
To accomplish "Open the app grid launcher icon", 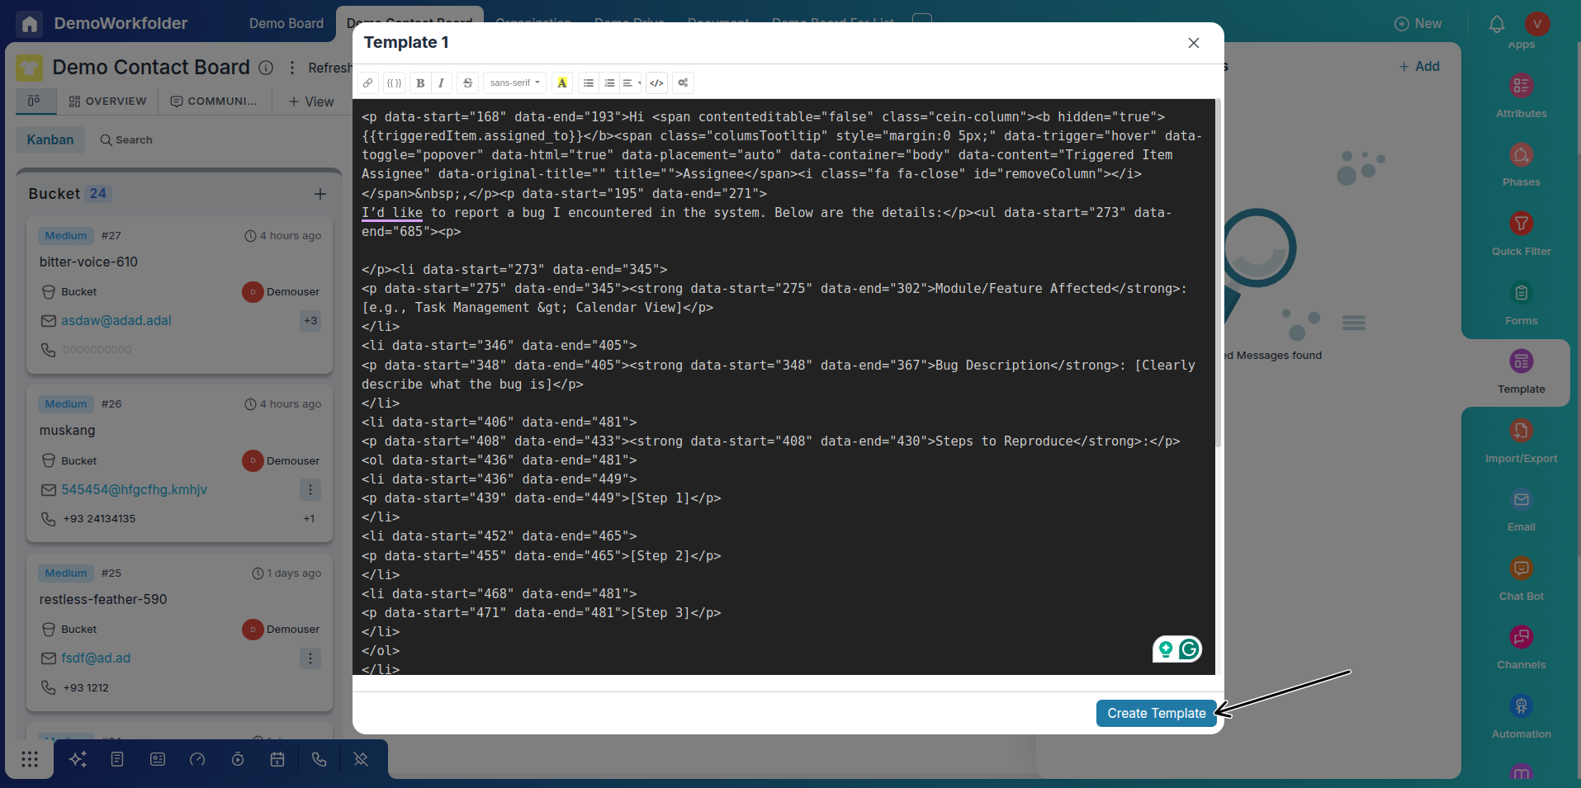I will pyautogui.click(x=30, y=759).
